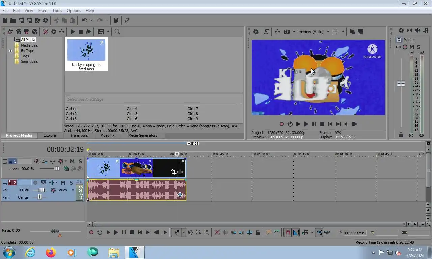This screenshot has height=259, width=432.
Task: Open edit tool selector dropdown arrow
Action: [184, 232]
